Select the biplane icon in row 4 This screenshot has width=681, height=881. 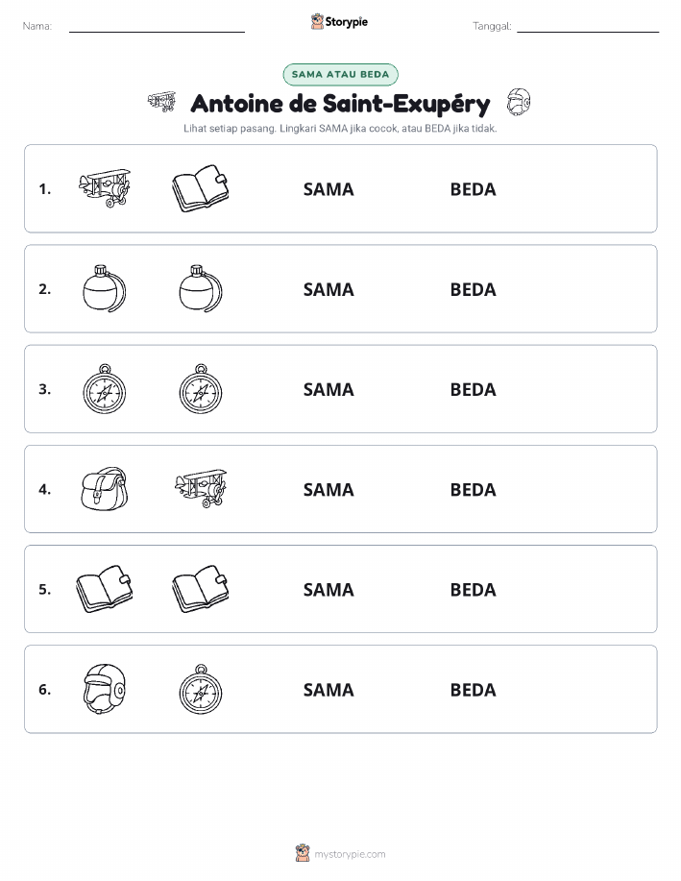[x=201, y=488]
